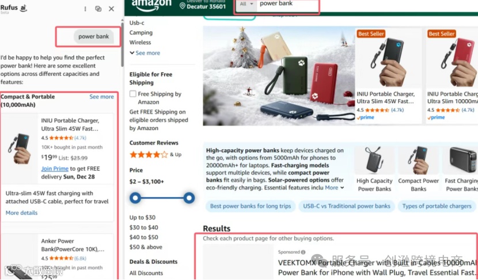
Task: Click the delivery location pin for Decatur 35601
Action: 183,6
